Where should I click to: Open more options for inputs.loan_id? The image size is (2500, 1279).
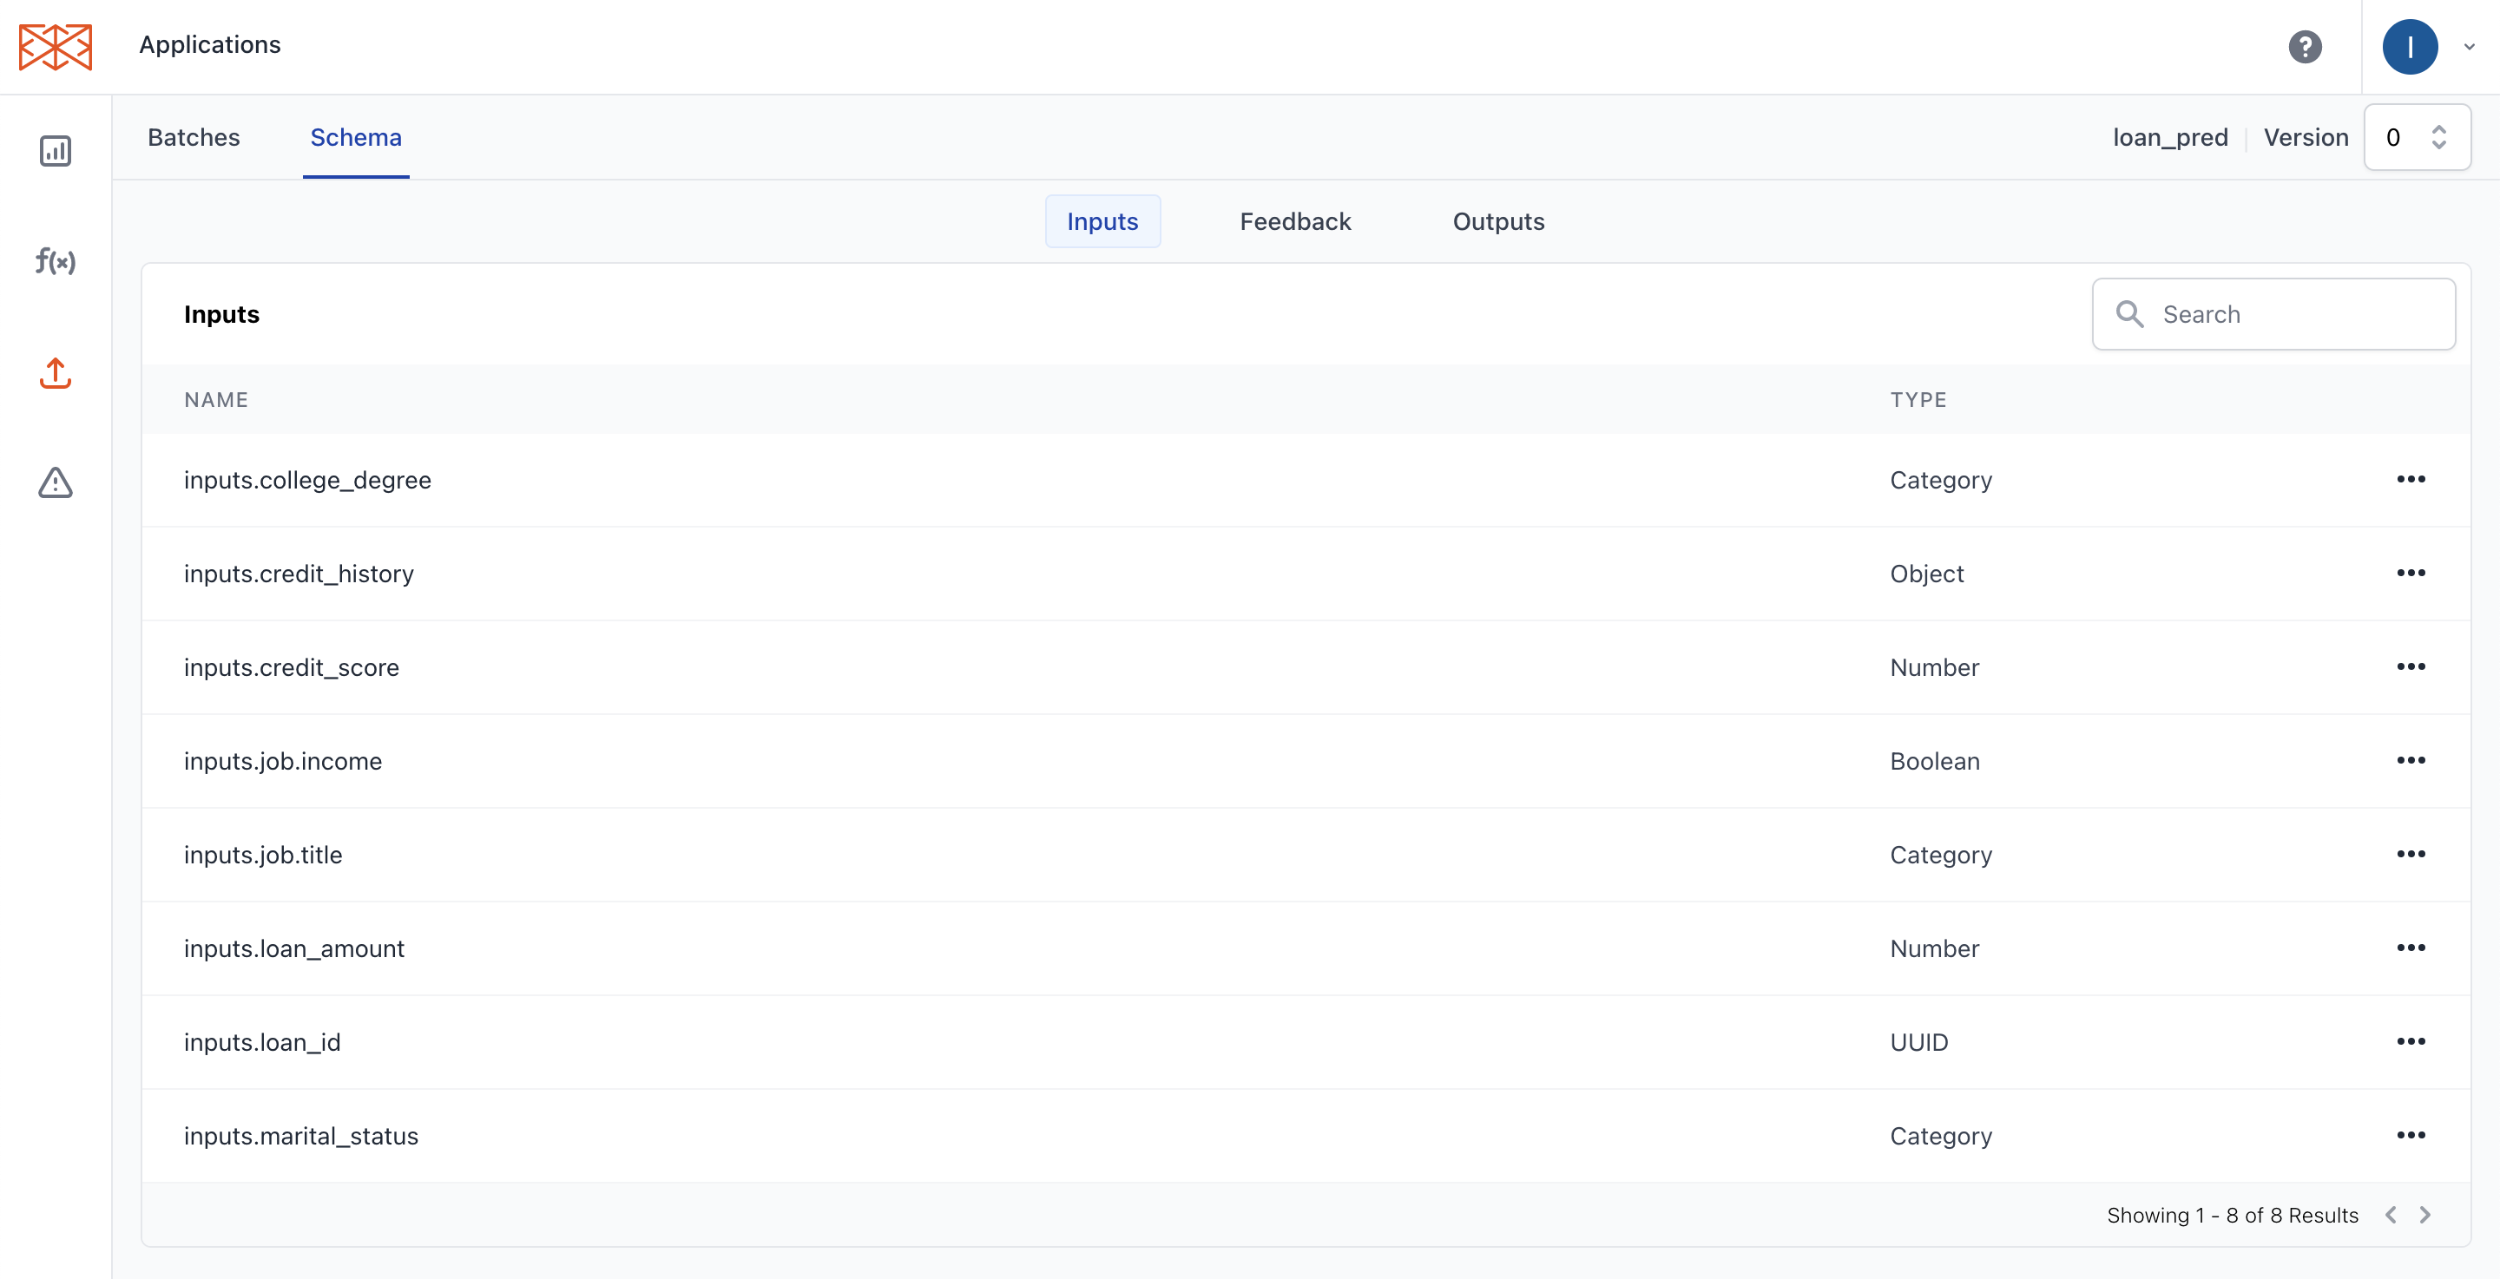(2411, 1041)
